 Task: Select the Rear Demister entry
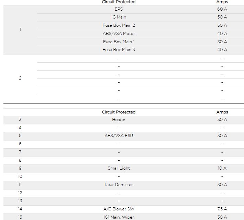point(119,185)
